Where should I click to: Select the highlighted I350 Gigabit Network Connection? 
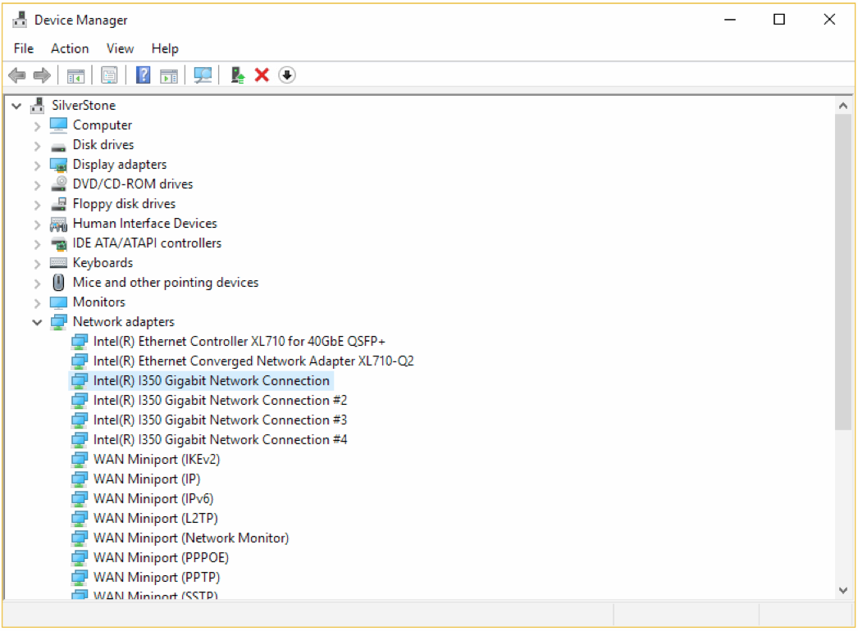pyautogui.click(x=211, y=381)
